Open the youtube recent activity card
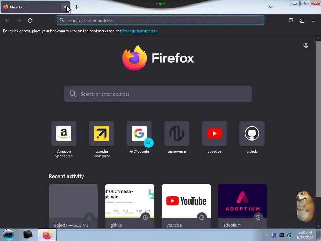321x241 pixels. pyautogui.click(x=186, y=206)
